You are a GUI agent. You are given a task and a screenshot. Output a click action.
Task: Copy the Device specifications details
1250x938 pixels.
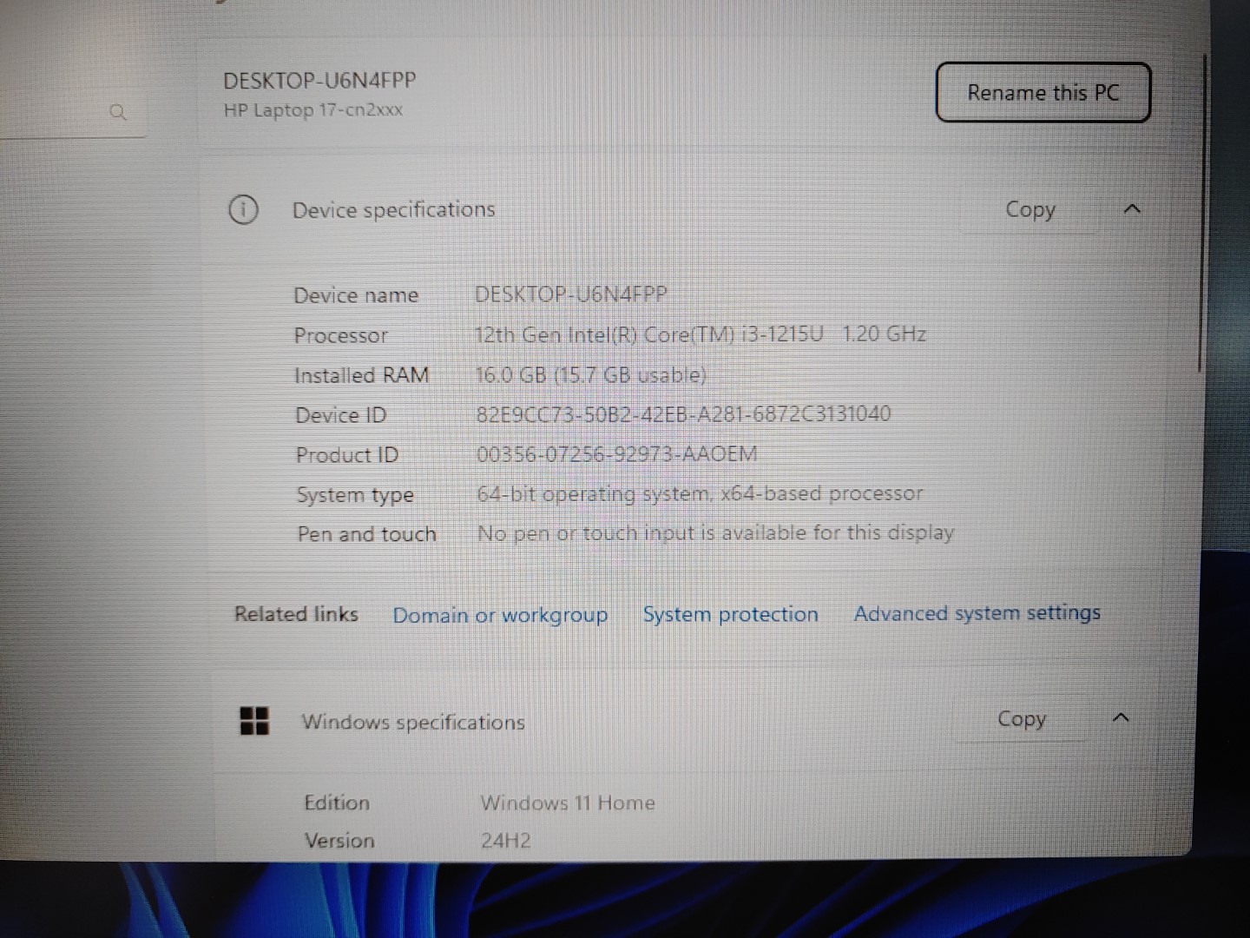click(1030, 209)
